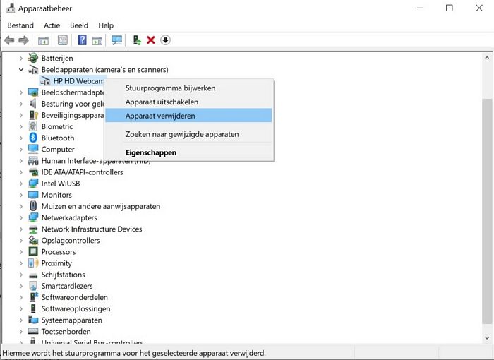Click the HP HD Webcam device icon

pyautogui.click(x=45, y=81)
